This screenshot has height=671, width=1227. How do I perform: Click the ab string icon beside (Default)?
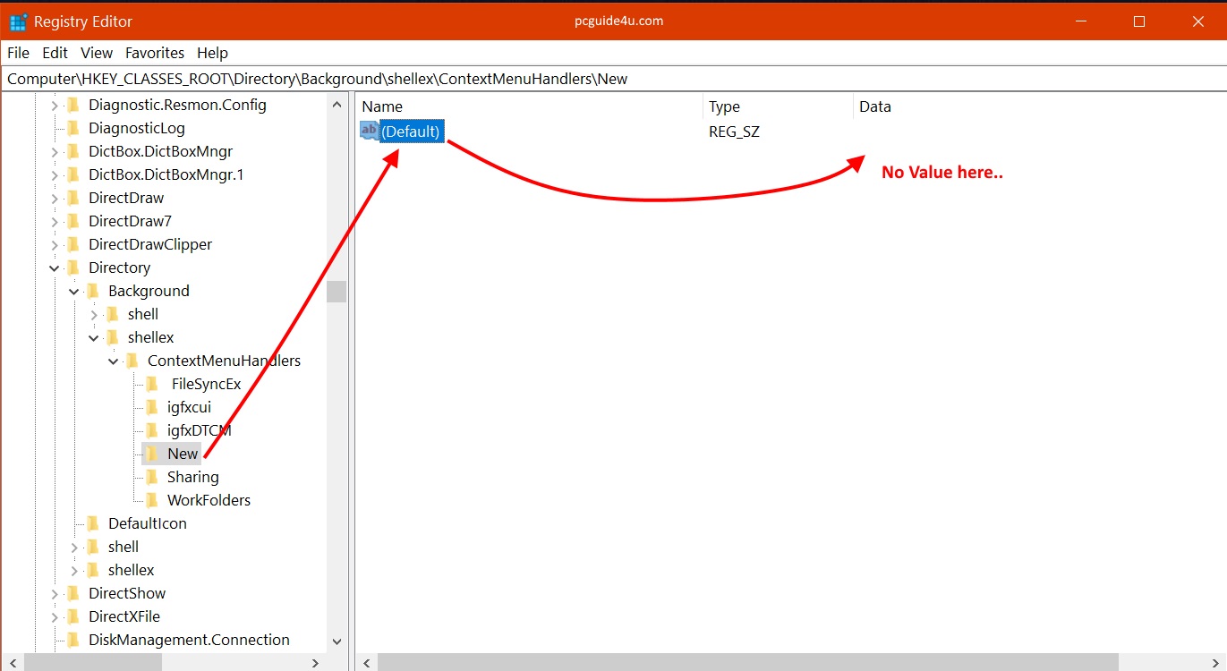click(x=369, y=132)
